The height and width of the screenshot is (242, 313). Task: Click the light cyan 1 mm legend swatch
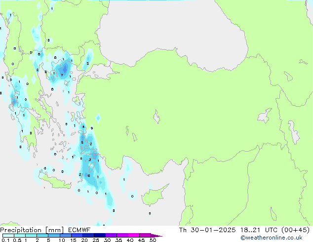(x=31, y=236)
